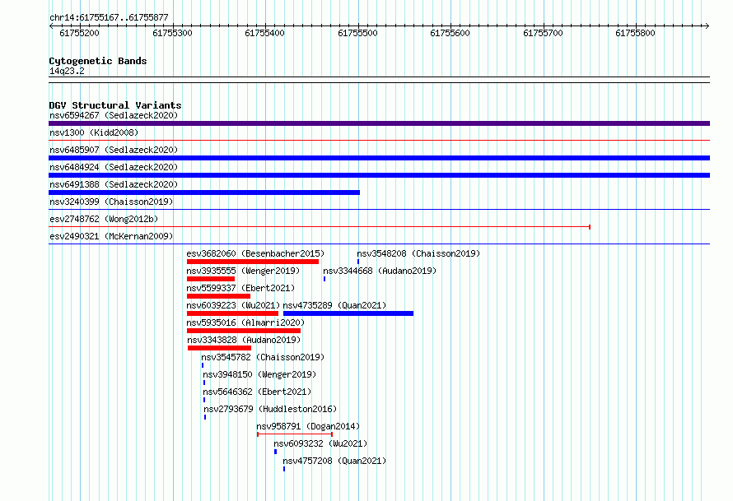Click the DGV Structural Variants track title
The height and width of the screenshot is (501, 733).
coord(115,105)
